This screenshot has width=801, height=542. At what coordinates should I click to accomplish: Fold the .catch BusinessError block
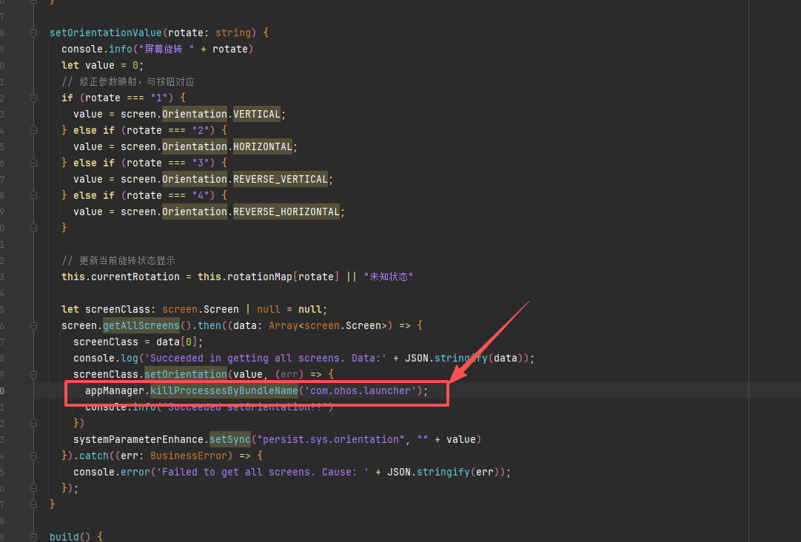[x=34, y=455]
